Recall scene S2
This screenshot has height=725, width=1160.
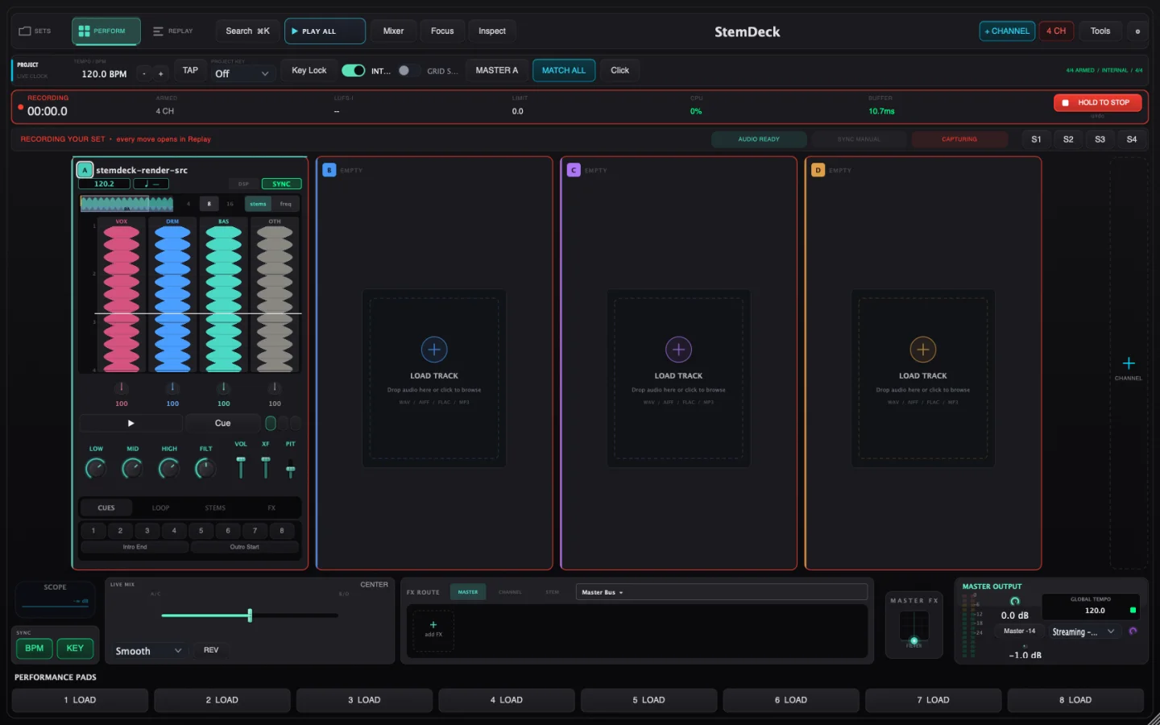(x=1068, y=139)
